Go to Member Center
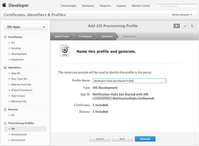 click(x=141, y=6)
